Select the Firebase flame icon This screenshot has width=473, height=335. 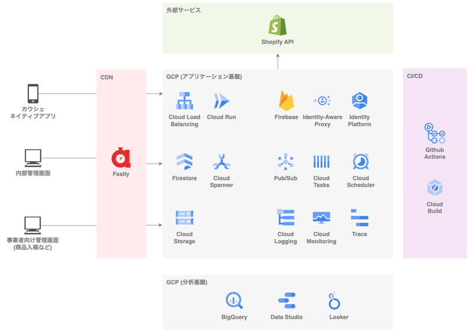[x=286, y=100]
